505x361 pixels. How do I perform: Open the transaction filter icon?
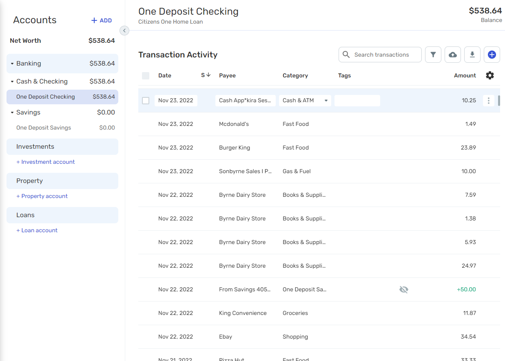(433, 55)
